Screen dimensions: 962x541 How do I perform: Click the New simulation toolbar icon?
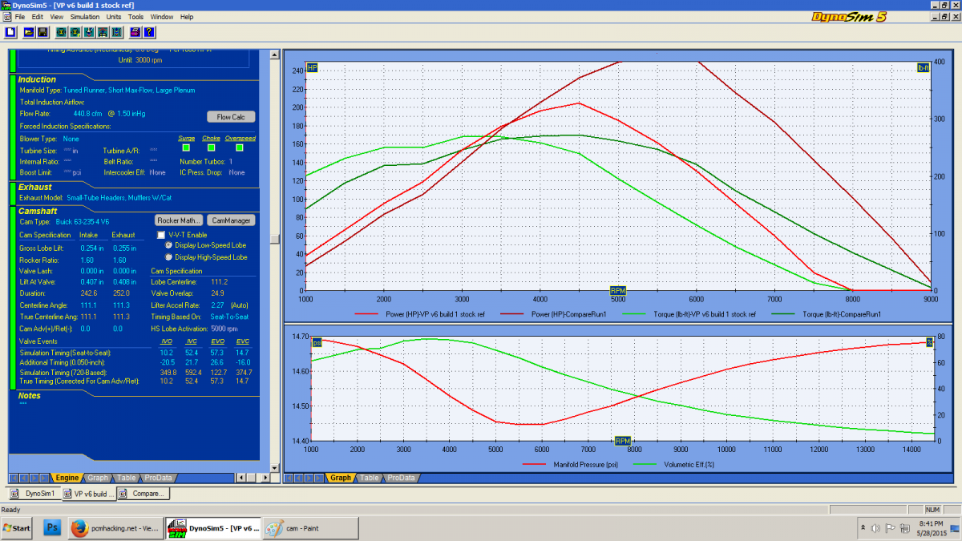click(x=10, y=32)
